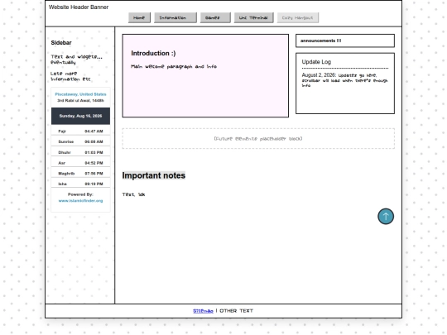Launch the Unc Terminal page

click(254, 17)
